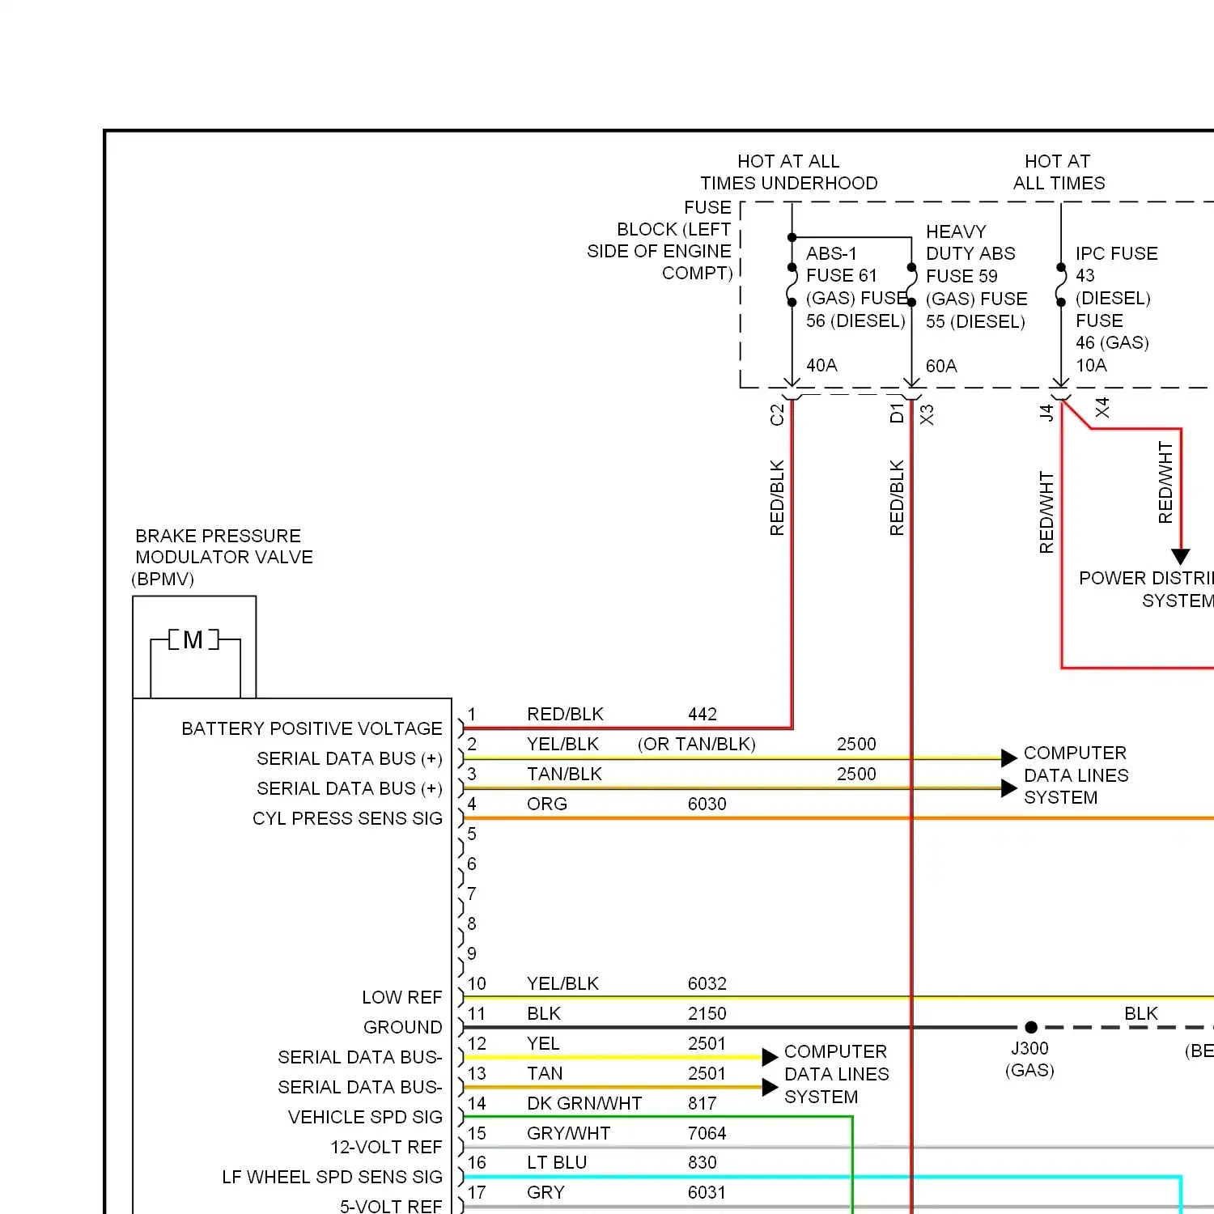Select the GROUND pin label

click(402, 1027)
